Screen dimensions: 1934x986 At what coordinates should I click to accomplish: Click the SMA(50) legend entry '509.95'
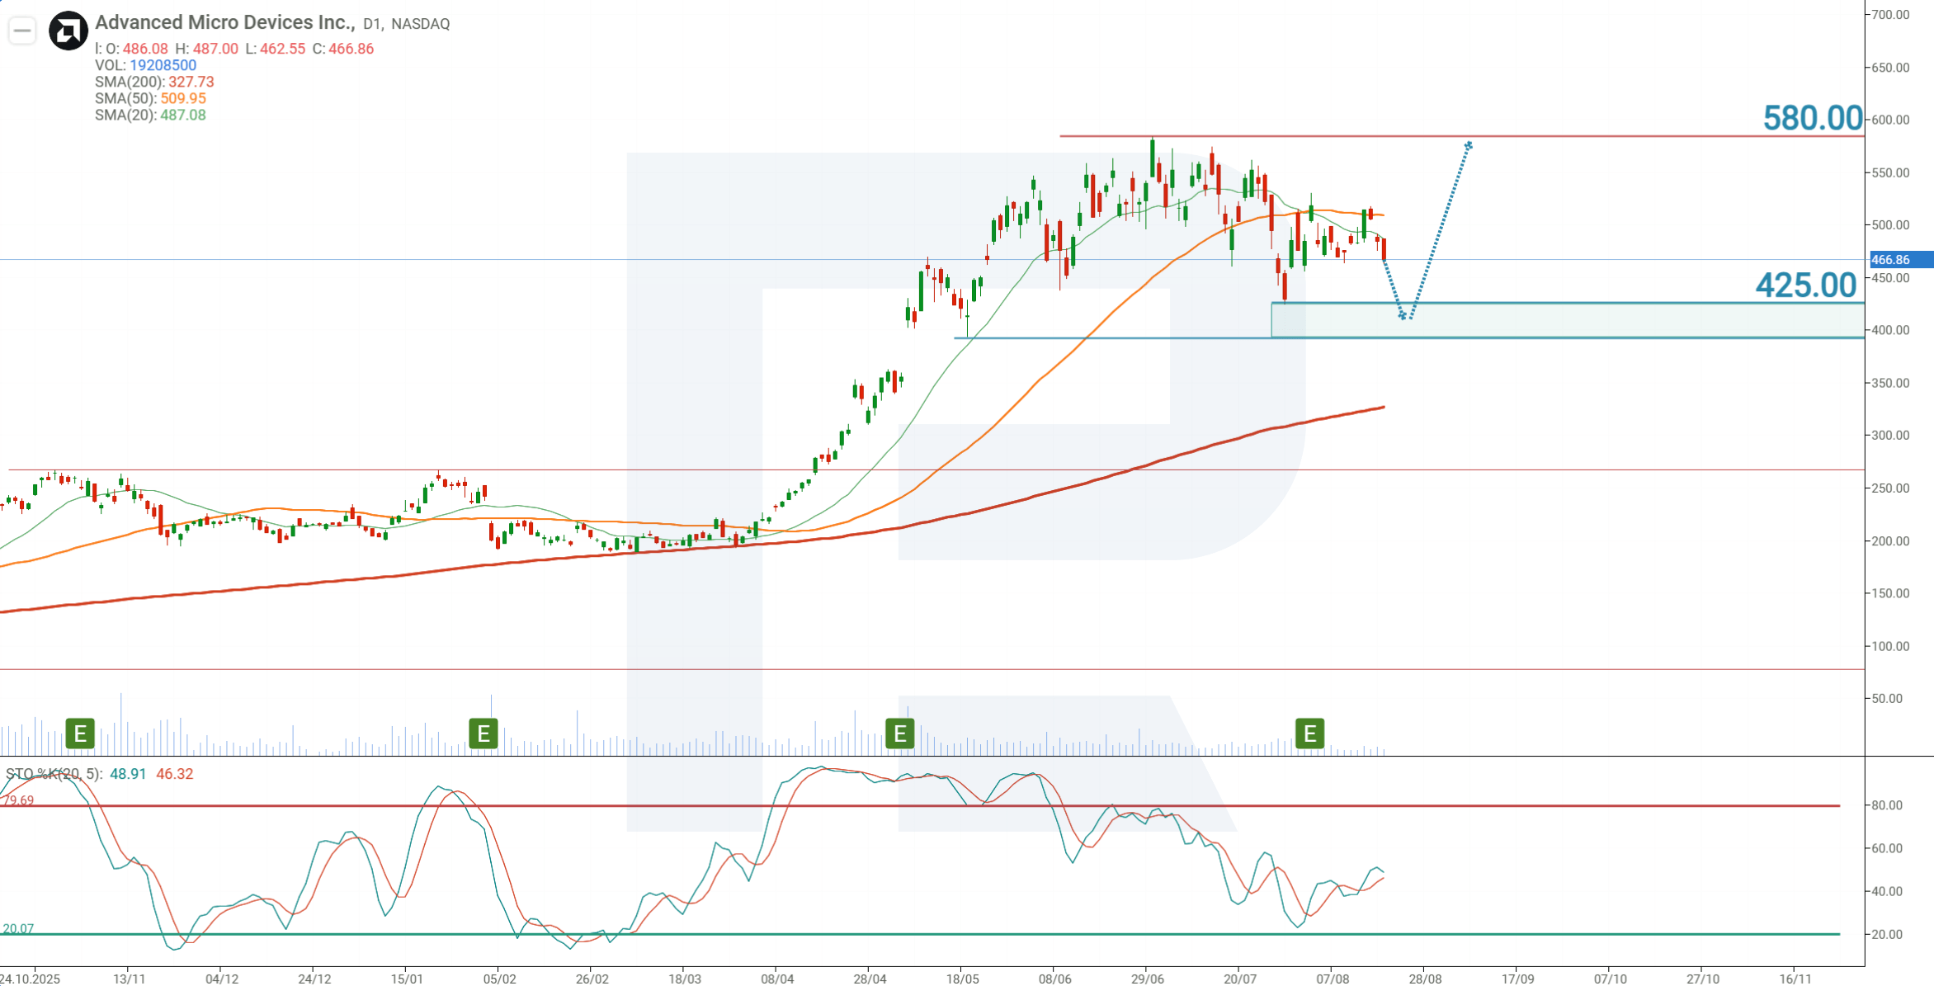[x=183, y=98]
